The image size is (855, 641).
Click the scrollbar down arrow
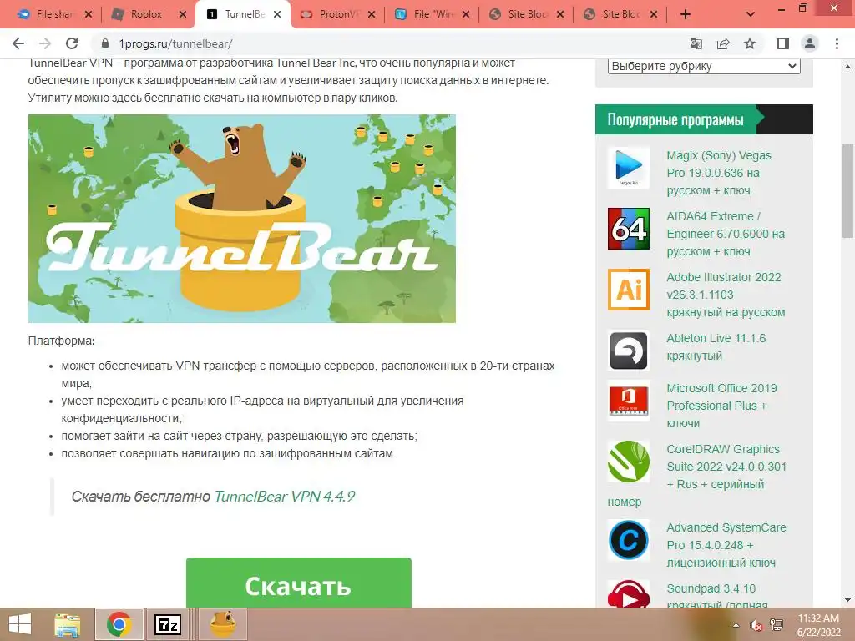pos(847,601)
